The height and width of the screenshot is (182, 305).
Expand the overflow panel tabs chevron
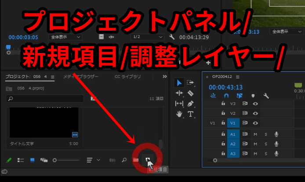165,77
